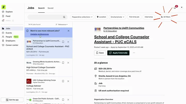The height and width of the screenshot is (104, 186).
Task: Expand the Onsite/remote dropdown
Action: click(x=118, y=17)
